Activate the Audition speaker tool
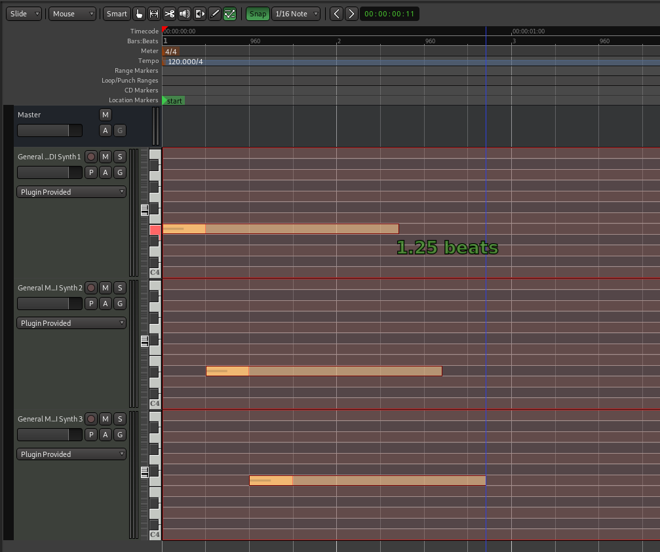Screen dimensions: 660x552 184,14
